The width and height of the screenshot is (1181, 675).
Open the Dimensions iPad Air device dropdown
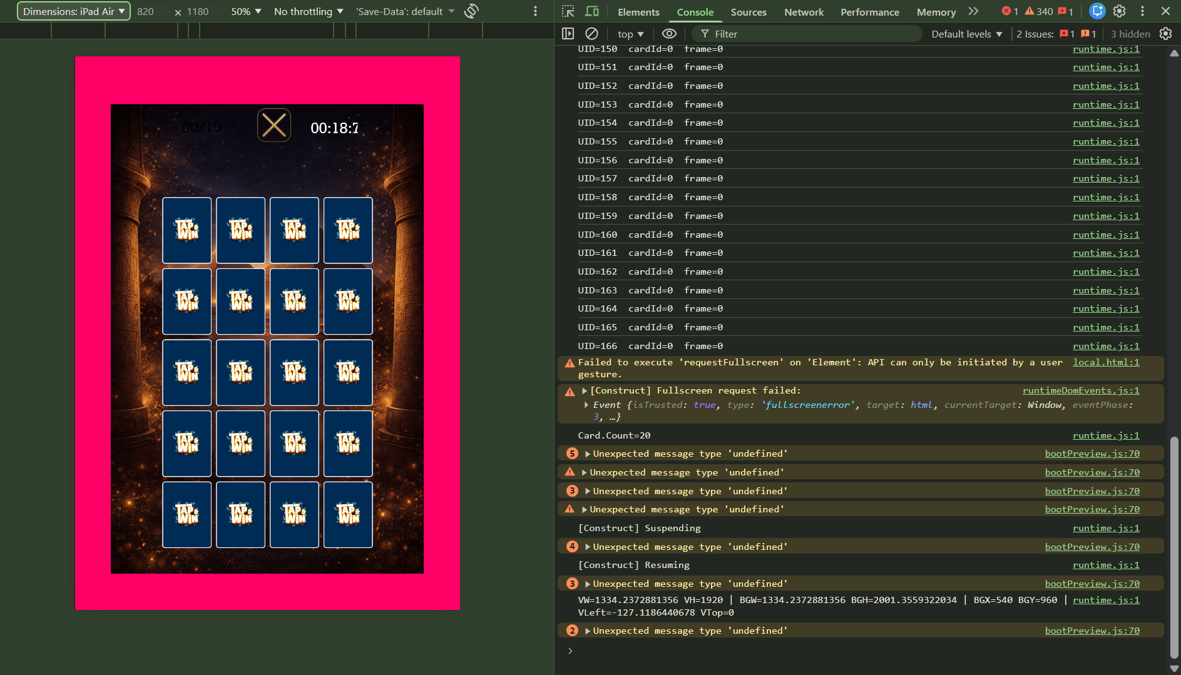coord(73,11)
